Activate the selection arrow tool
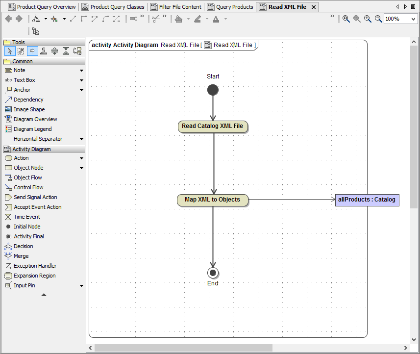This screenshot has height=354, width=420. pos(9,51)
